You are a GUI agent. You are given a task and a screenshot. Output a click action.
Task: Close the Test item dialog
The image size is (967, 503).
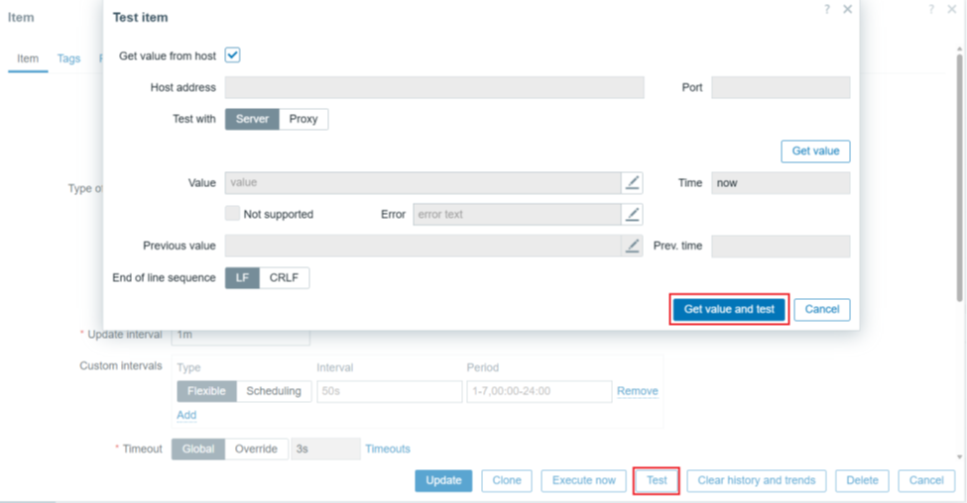tap(847, 9)
